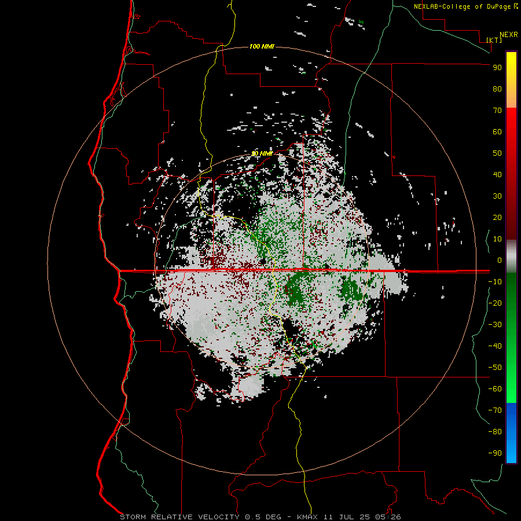Pick the yellow segment of the color bar

tap(511, 80)
